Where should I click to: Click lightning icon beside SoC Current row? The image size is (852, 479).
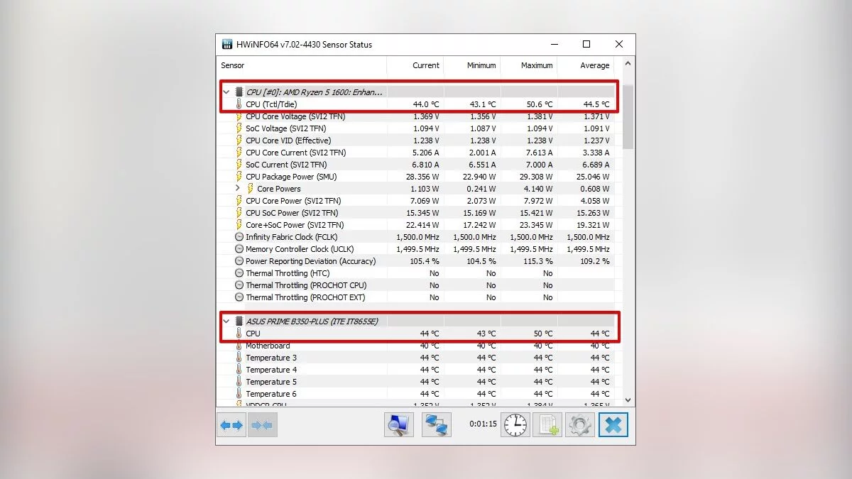(239, 165)
